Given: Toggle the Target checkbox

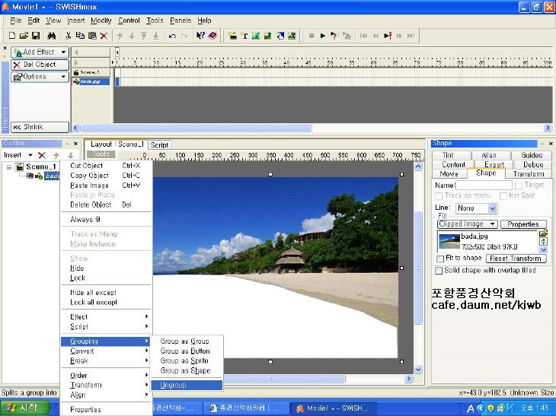Looking at the screenshot, I should [519, 185].
